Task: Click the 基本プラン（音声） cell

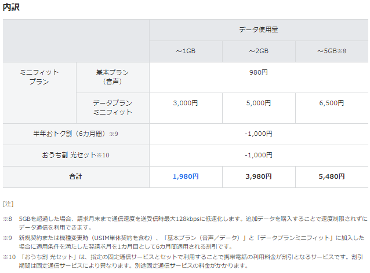Action: click(x=112, y=78)
